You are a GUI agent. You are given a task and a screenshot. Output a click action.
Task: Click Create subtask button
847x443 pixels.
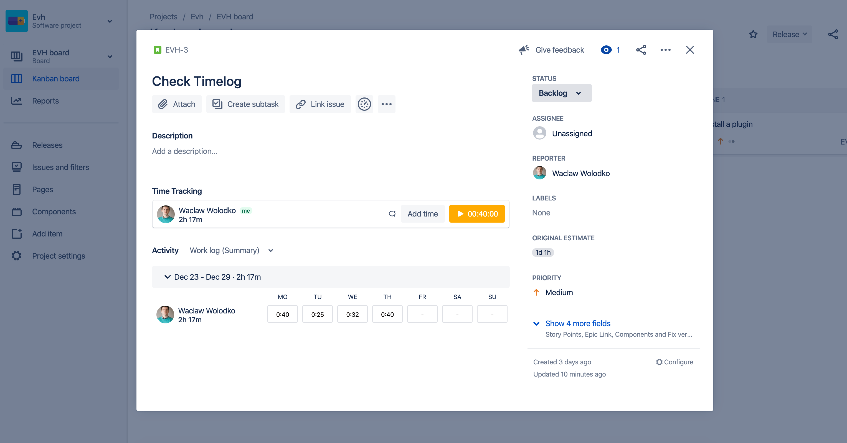click(x=245, y=104)
